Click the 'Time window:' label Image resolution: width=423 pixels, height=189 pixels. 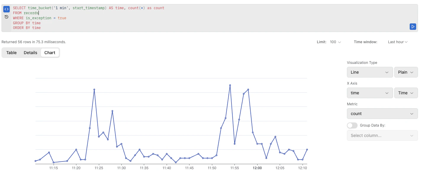[366, 42]
